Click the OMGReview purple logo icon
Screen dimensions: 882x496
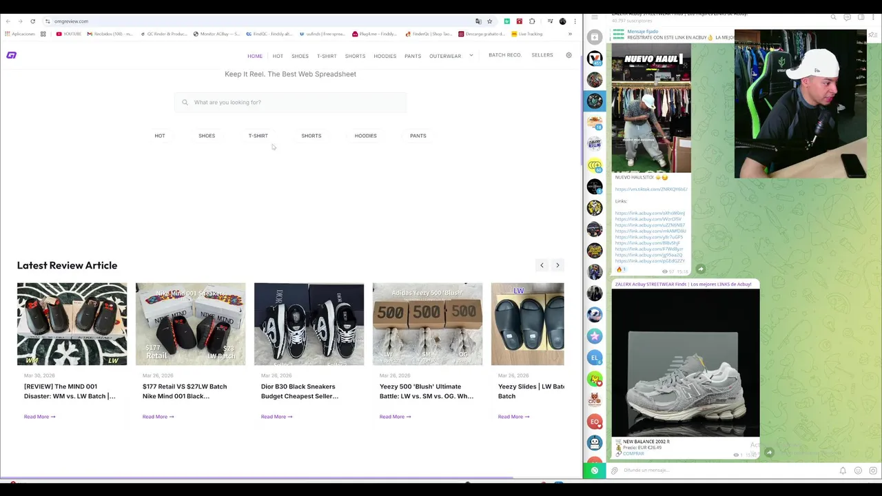pos(11,55)
